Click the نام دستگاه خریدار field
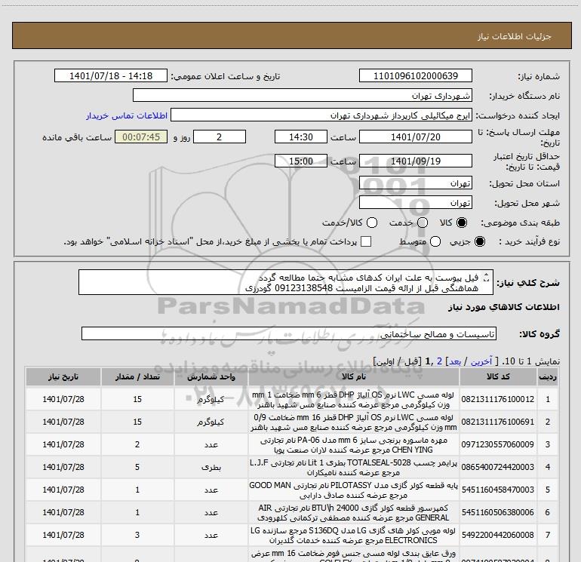This screenshot has width=581, height=562. (303, 95)
